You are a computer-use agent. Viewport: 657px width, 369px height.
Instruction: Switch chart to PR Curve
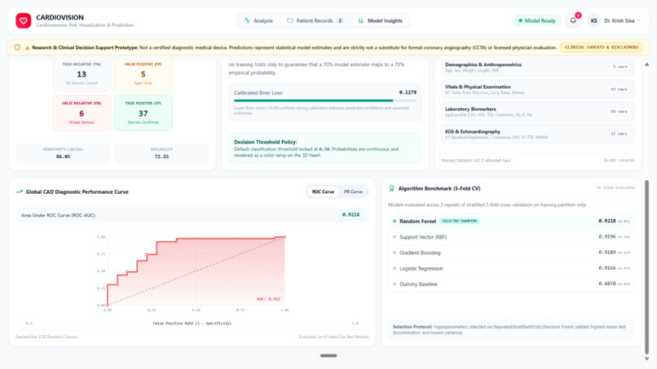[x=353, y=191]
